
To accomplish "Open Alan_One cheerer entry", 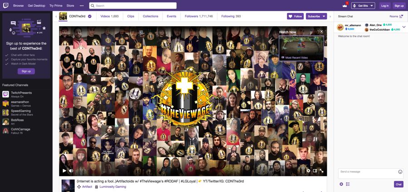I will 379,25.
